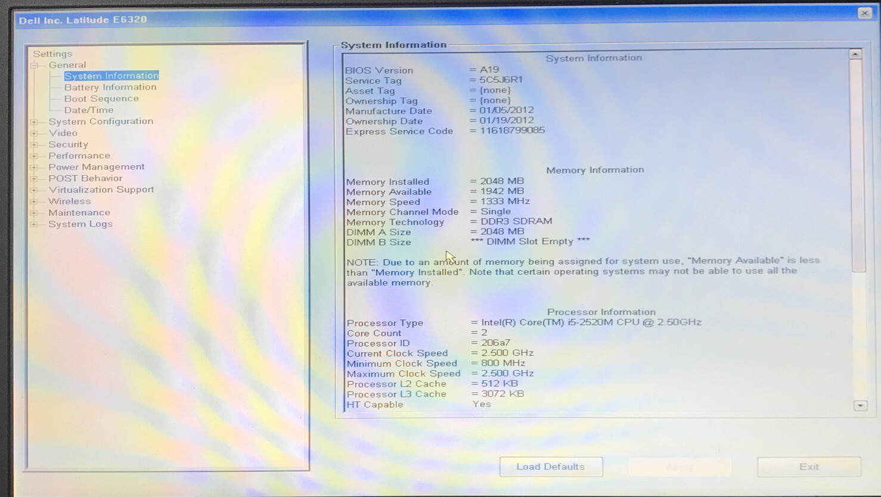This screenshot has height=497, width=881.
Task: Click the Ownership Tag label
Action: point(381,101)
